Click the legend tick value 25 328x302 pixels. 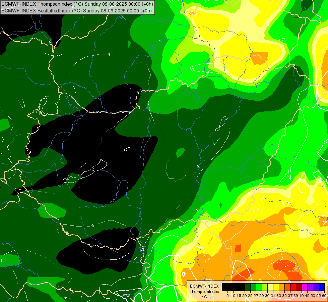(250, 296)
